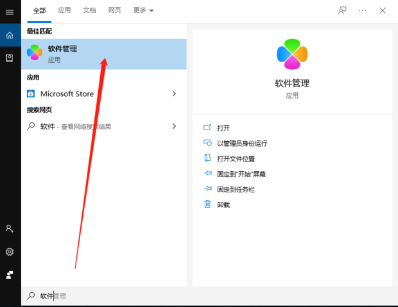Click the search box containing 软件
Viewport: 398px width, 307px height.
[x=209, y=296]
